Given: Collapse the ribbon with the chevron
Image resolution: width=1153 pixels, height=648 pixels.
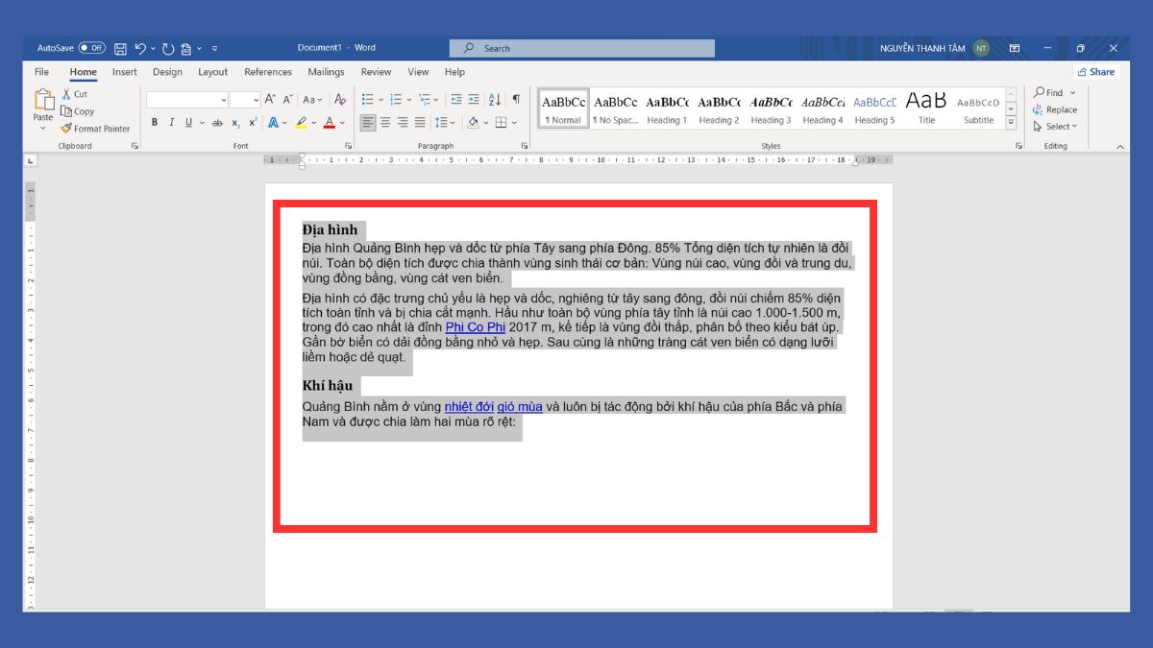Looking at the screenshot, I should point(1120,147).
